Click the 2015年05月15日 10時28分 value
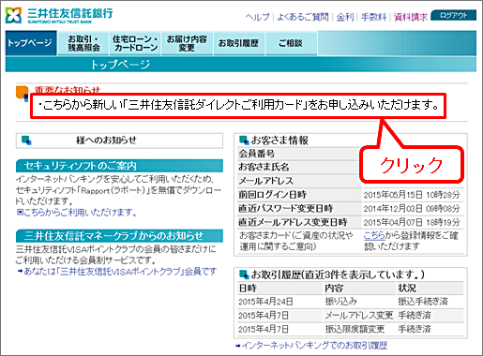The image size is (483, 356). [x=412, y=195]
